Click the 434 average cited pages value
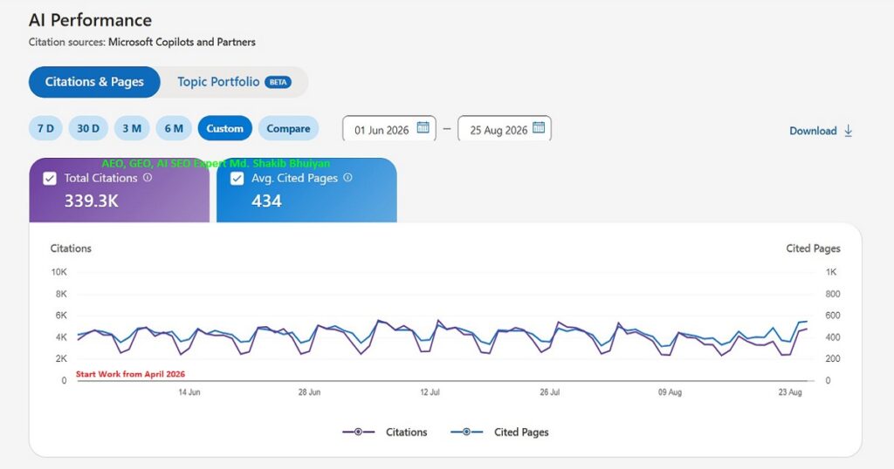894x469 pixels. coord(266,201)
